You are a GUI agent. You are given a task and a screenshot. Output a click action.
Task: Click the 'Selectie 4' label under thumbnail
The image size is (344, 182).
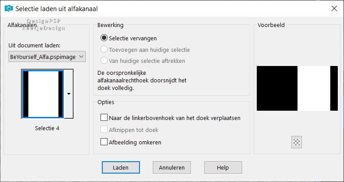(x=47, y=128)
